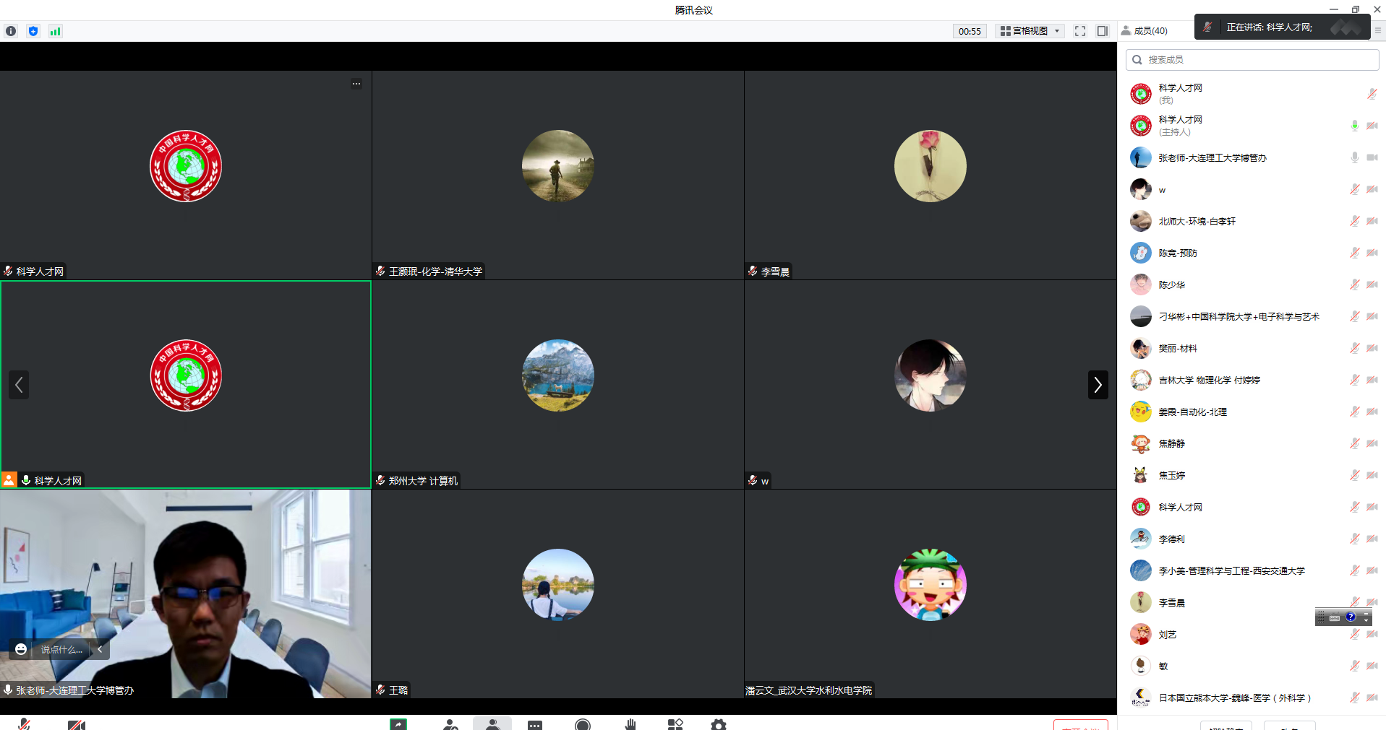Click the raise hand icon
Viewport: 1386px width, 730px height.
tap(630, 724)
